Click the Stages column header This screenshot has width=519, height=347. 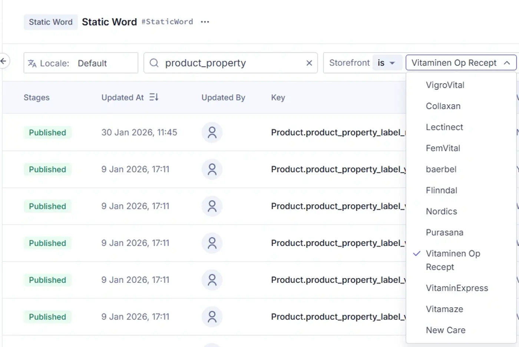pos(37,98)
